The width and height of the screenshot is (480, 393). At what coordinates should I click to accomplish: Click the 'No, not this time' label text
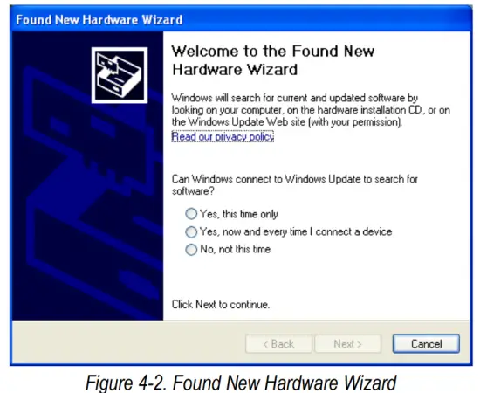(x=235, y=249)
